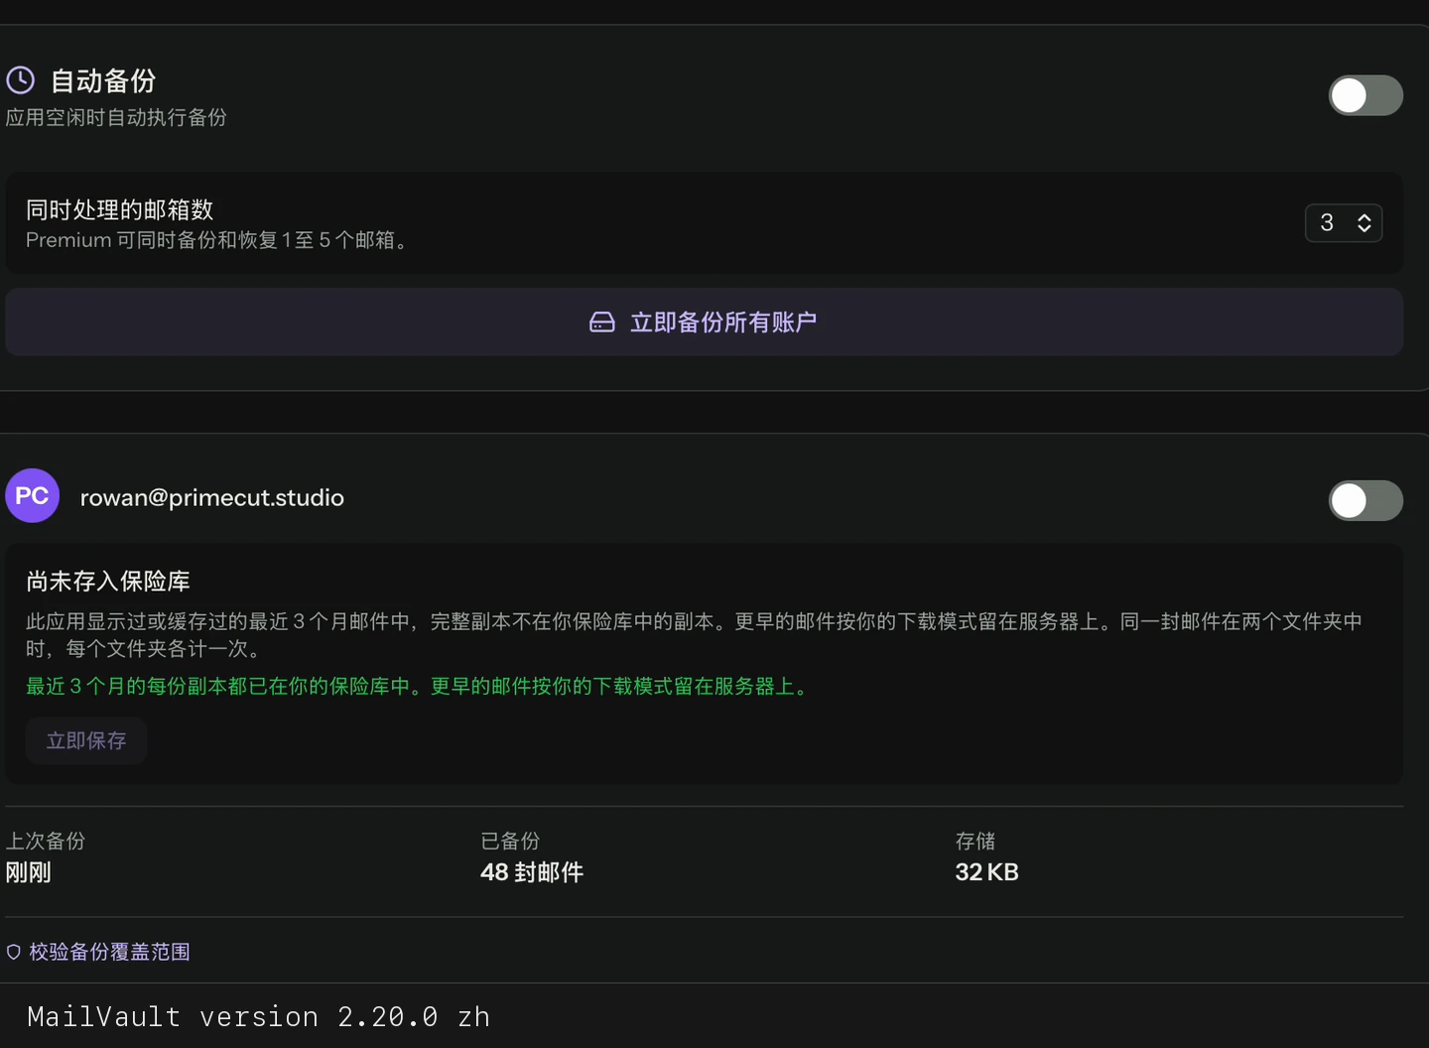Open the concurrent mailbox count stepper

(x=1344, y=222)
